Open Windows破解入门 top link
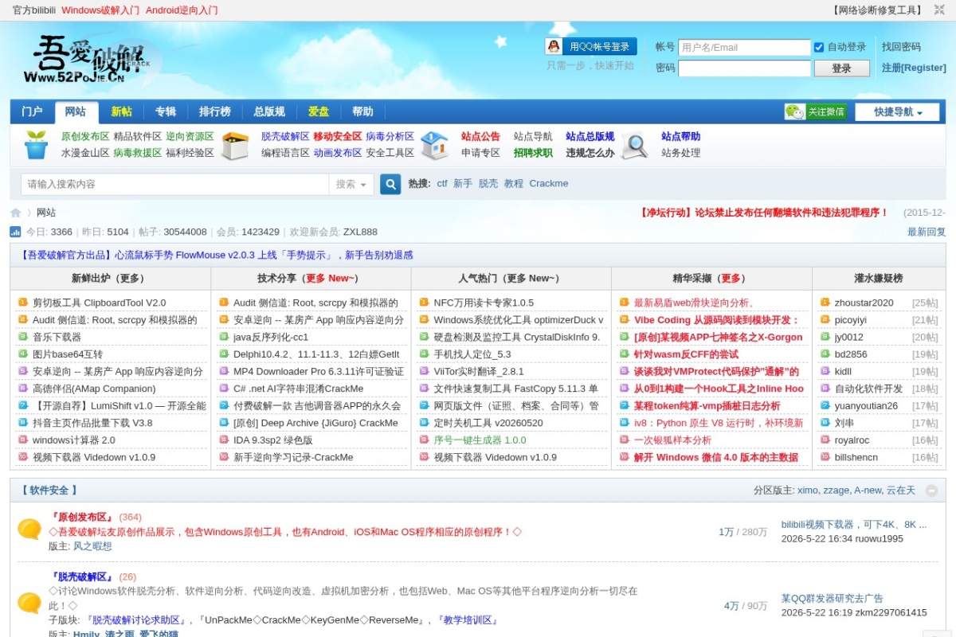 (x=100, y=10)
